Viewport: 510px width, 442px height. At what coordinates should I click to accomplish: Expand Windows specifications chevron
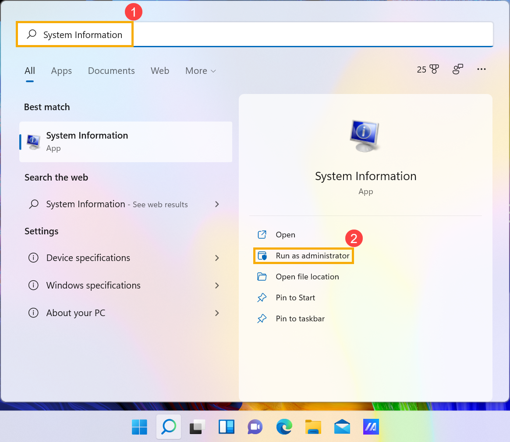coord(217,285)
